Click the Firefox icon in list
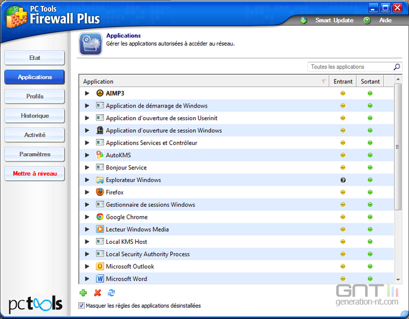The image size is (409, 319). (100, 192)
